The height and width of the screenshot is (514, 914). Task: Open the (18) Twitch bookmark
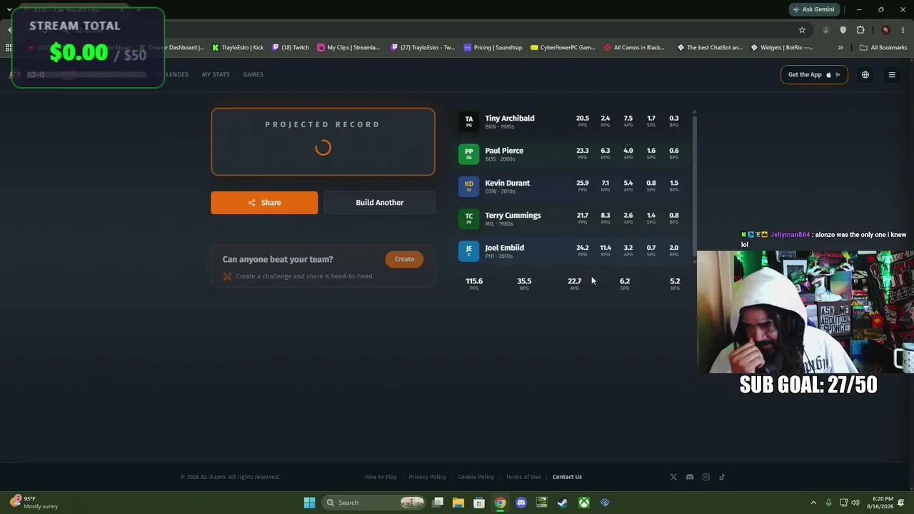(x=291, y=48)
